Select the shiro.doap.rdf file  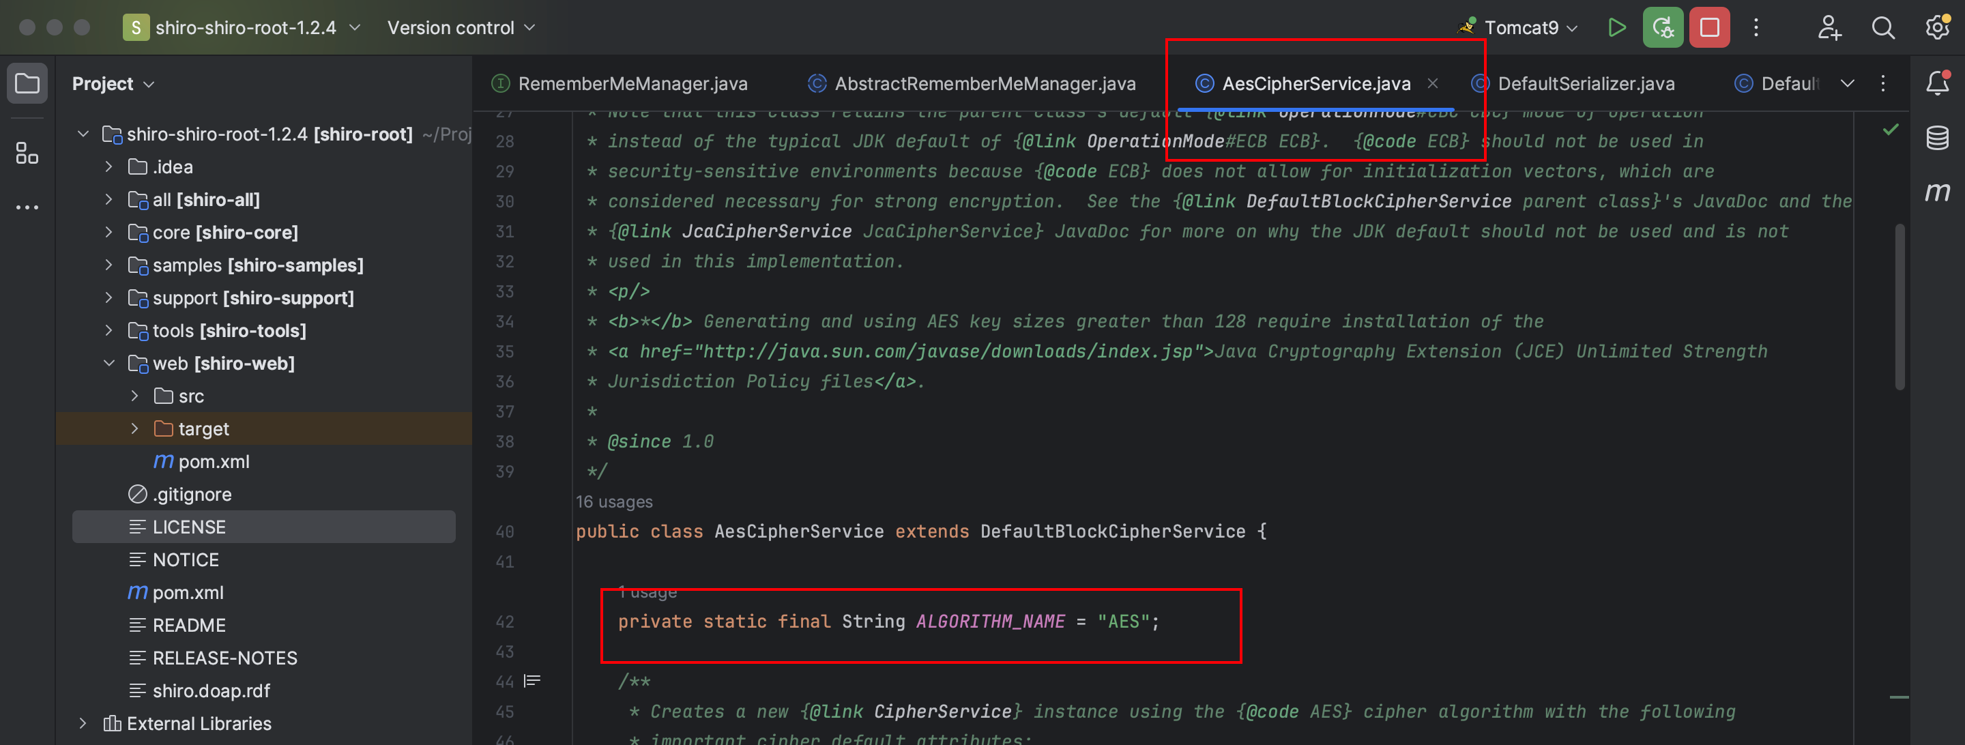pos(200,692)
